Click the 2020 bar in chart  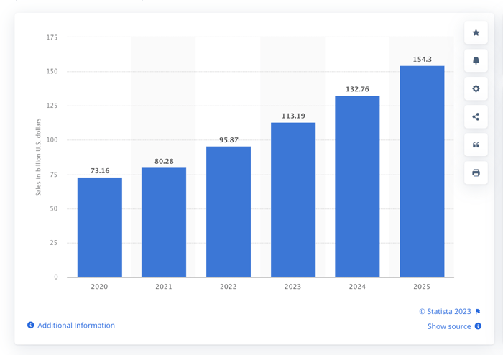click(99, 227)
